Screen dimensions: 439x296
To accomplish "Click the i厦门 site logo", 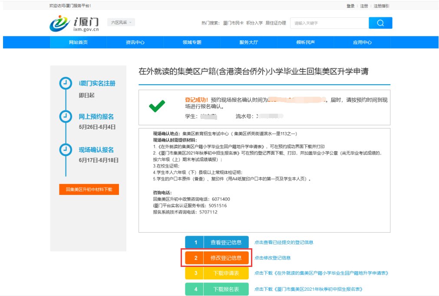I will (x=75, y=23).
